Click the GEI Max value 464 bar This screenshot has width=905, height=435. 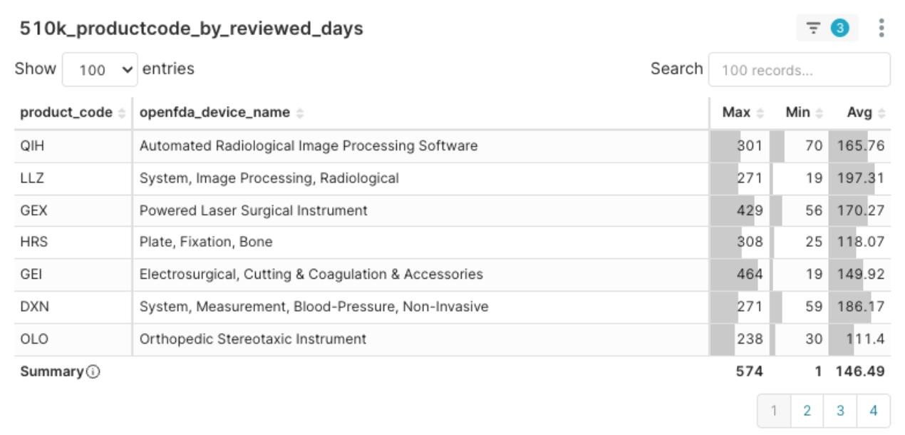click(x=740, y=275)
